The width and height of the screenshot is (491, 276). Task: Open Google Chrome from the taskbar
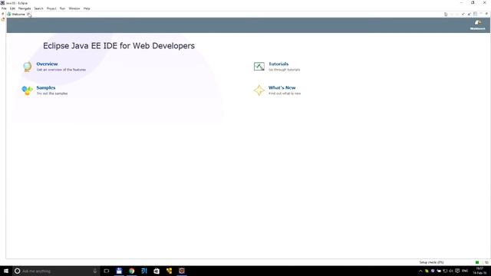point(131,271)
